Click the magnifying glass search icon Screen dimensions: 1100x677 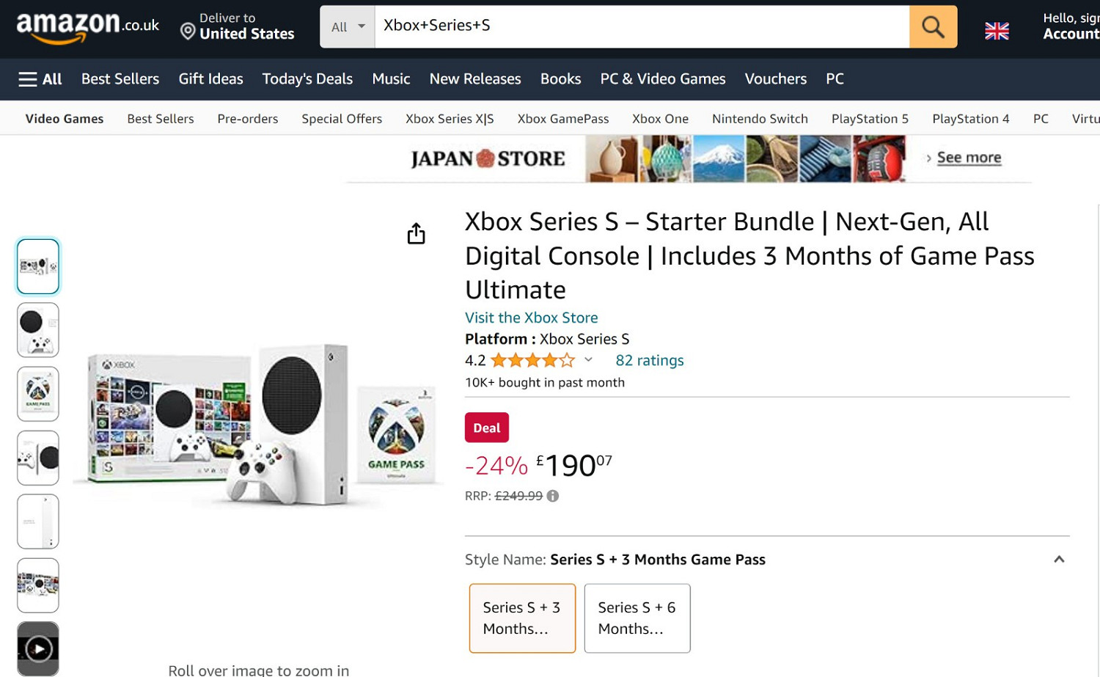tap(932, 26)
